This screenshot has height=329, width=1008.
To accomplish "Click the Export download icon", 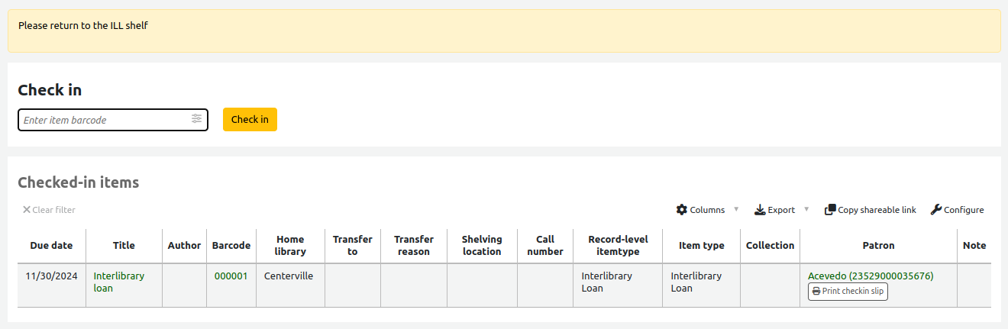I will coord(760,210).
